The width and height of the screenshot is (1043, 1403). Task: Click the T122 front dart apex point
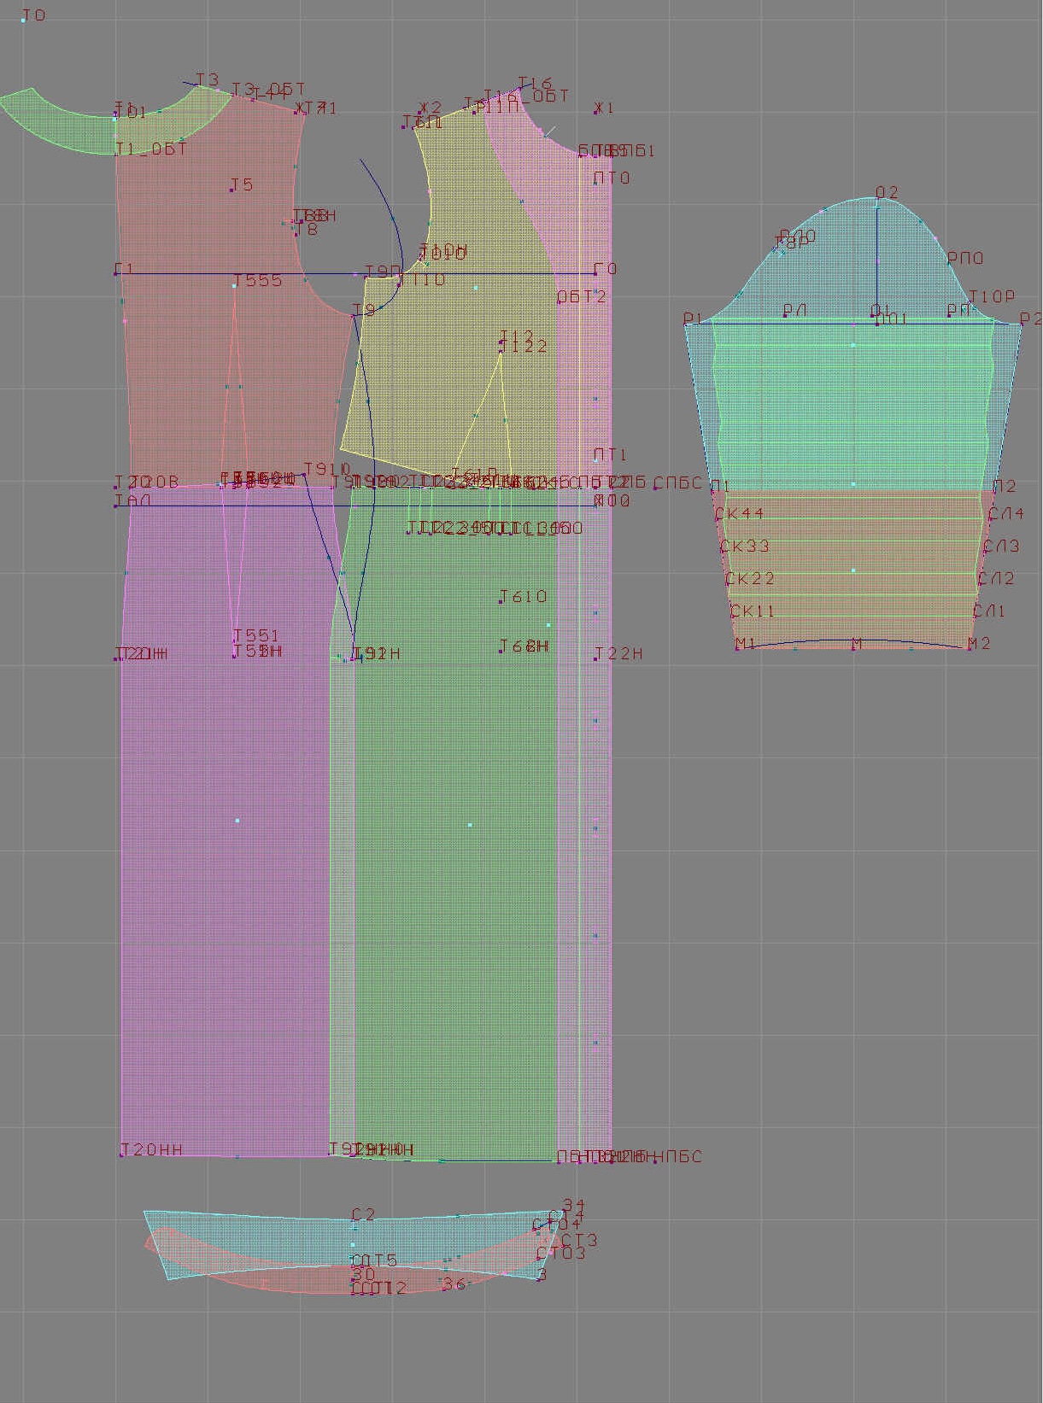(501, 349)
